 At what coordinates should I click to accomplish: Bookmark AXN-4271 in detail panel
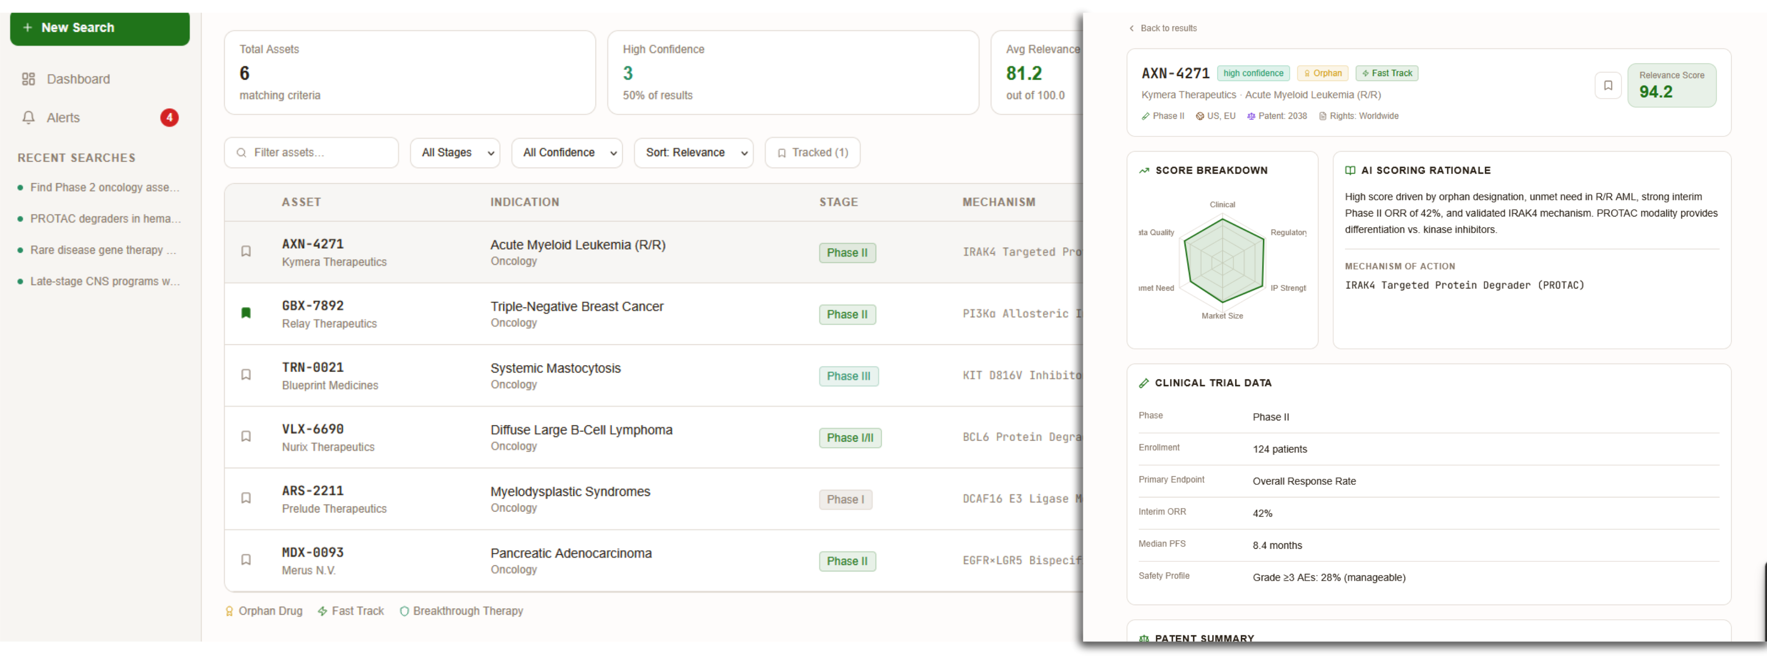pyautogui.click(x=1608, y=86)
